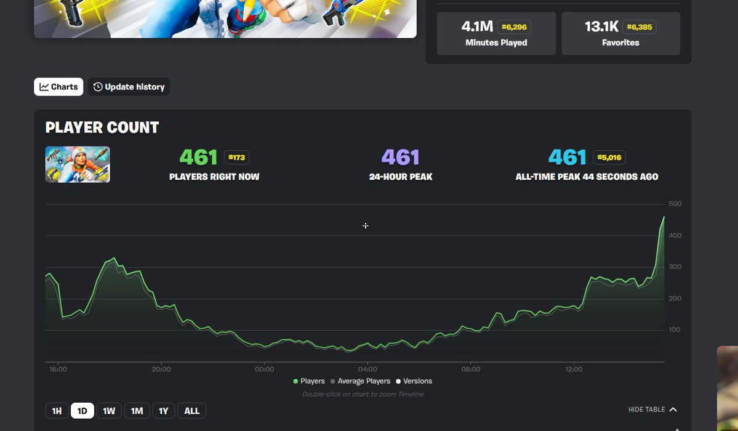Click the #5,016 all-time peak rank badge
Image resolution: width=738 pixels, height=431 pixels.
click(609, 158)
